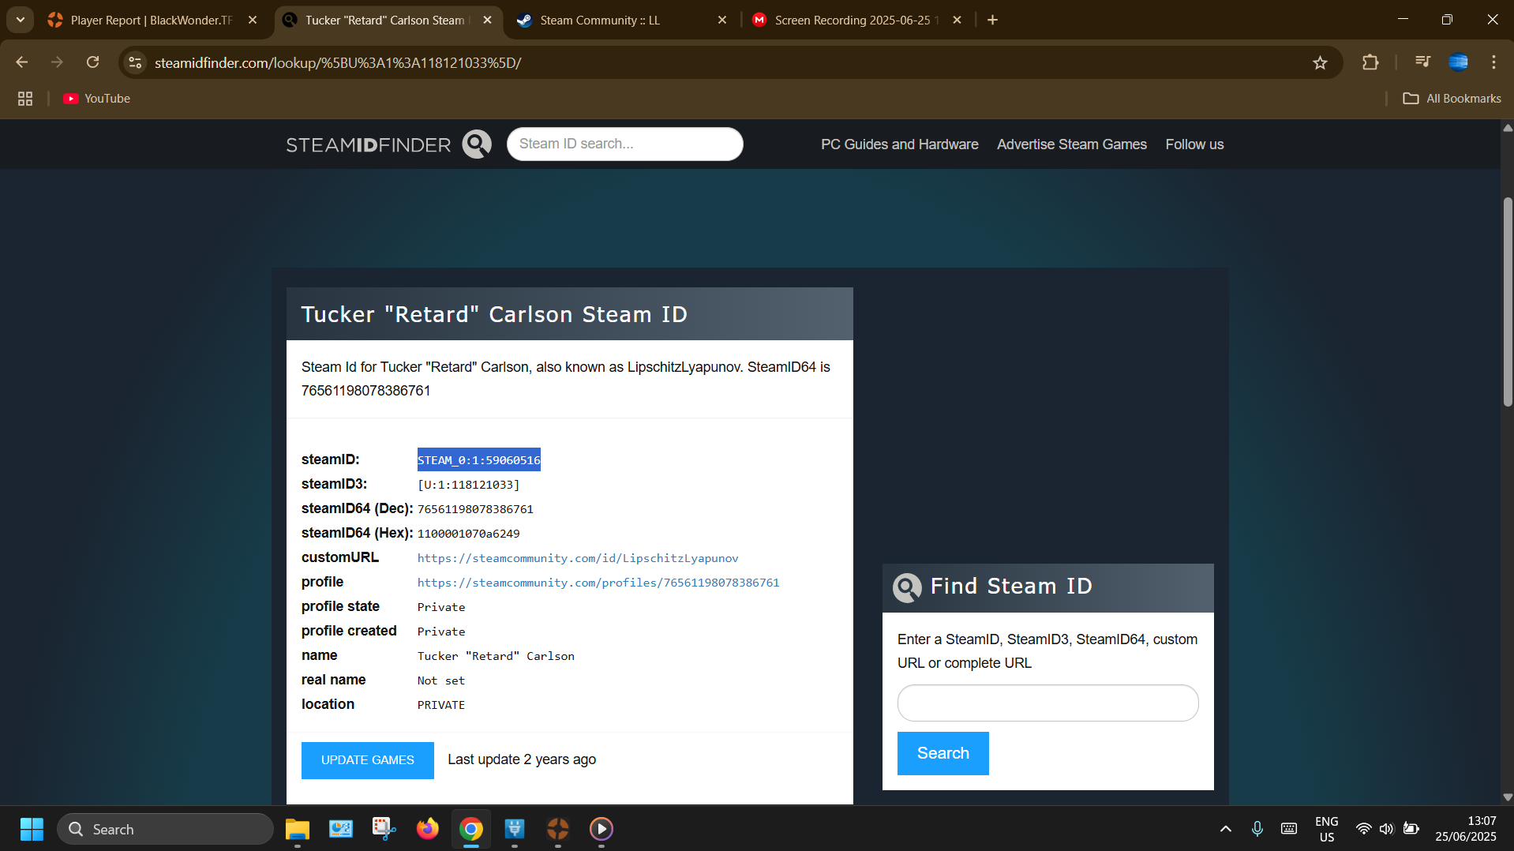The width and height of the screenshot is (1514, 851).
Task: Click steamID64 Dec value 76561198078386761
Action: click(x=475, y=509)
